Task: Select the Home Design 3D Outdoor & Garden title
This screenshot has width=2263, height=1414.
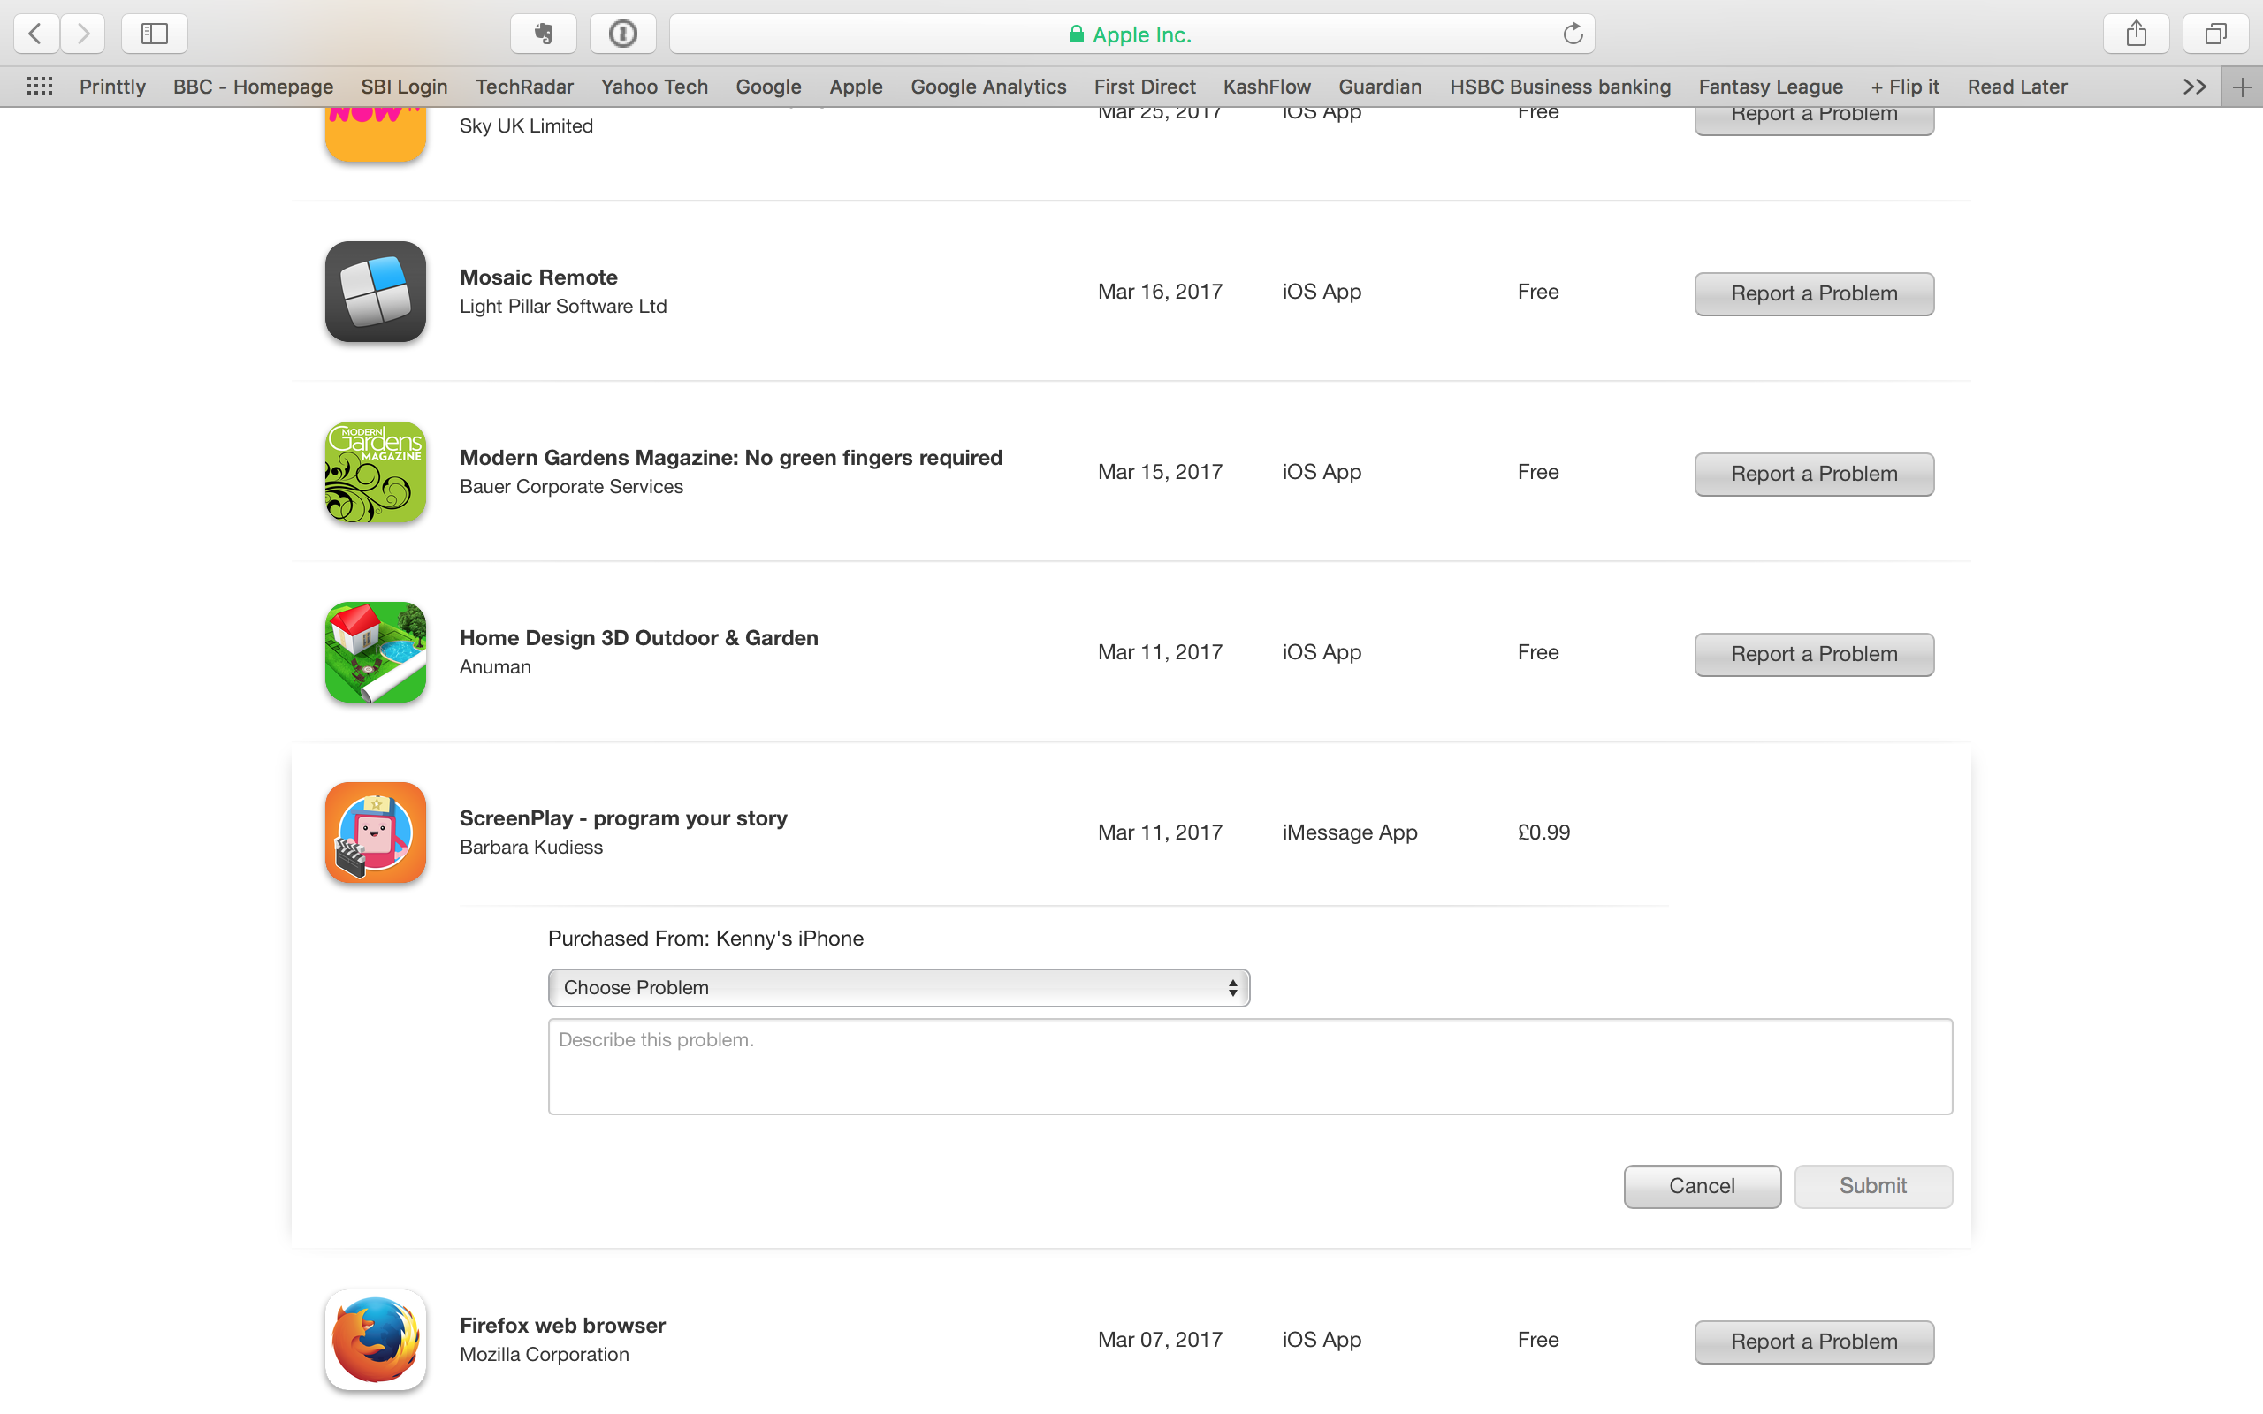Action: [x=639, y=638]
